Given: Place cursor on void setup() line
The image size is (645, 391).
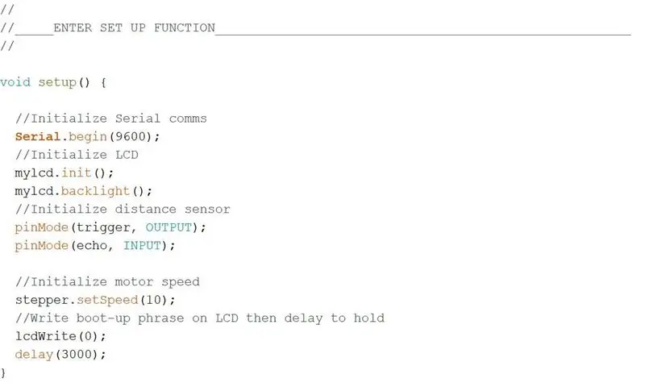Looking at the screenshot, I should [x=53, y=82].
